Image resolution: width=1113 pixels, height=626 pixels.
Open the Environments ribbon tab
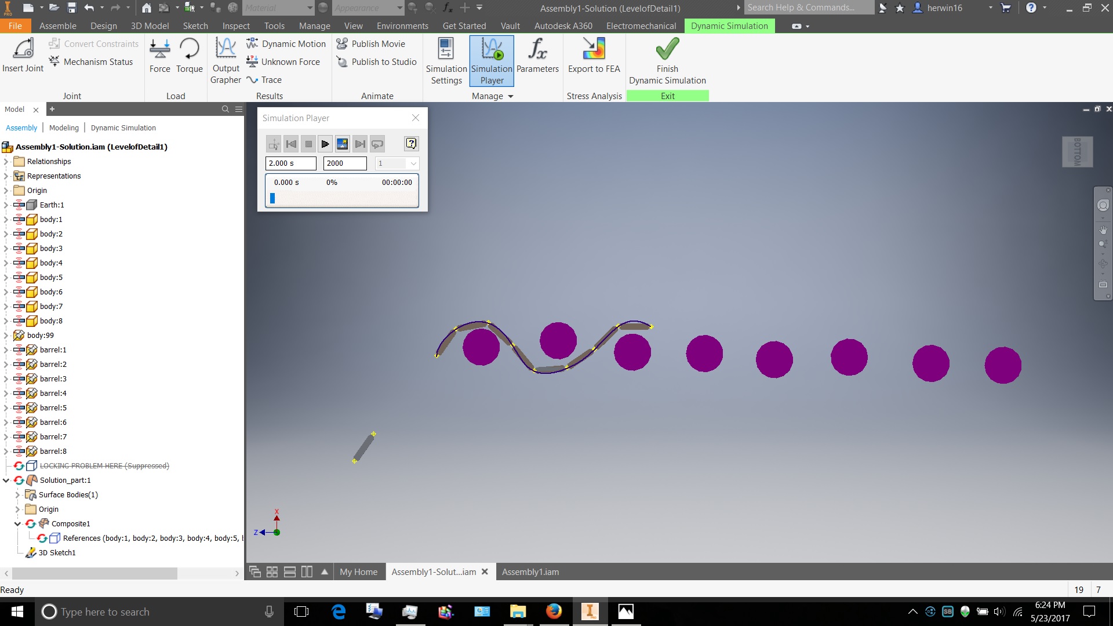coord(402,26)
